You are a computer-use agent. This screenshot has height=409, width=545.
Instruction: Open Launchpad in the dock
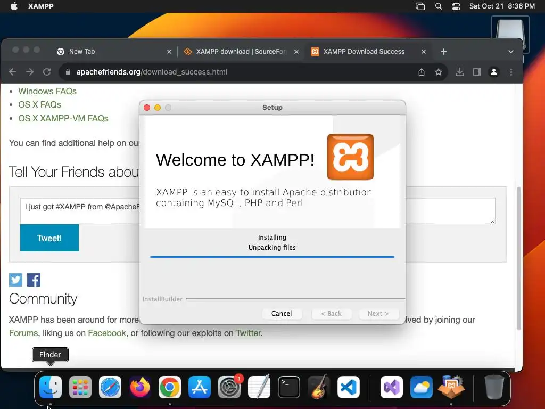pos(80,387)
